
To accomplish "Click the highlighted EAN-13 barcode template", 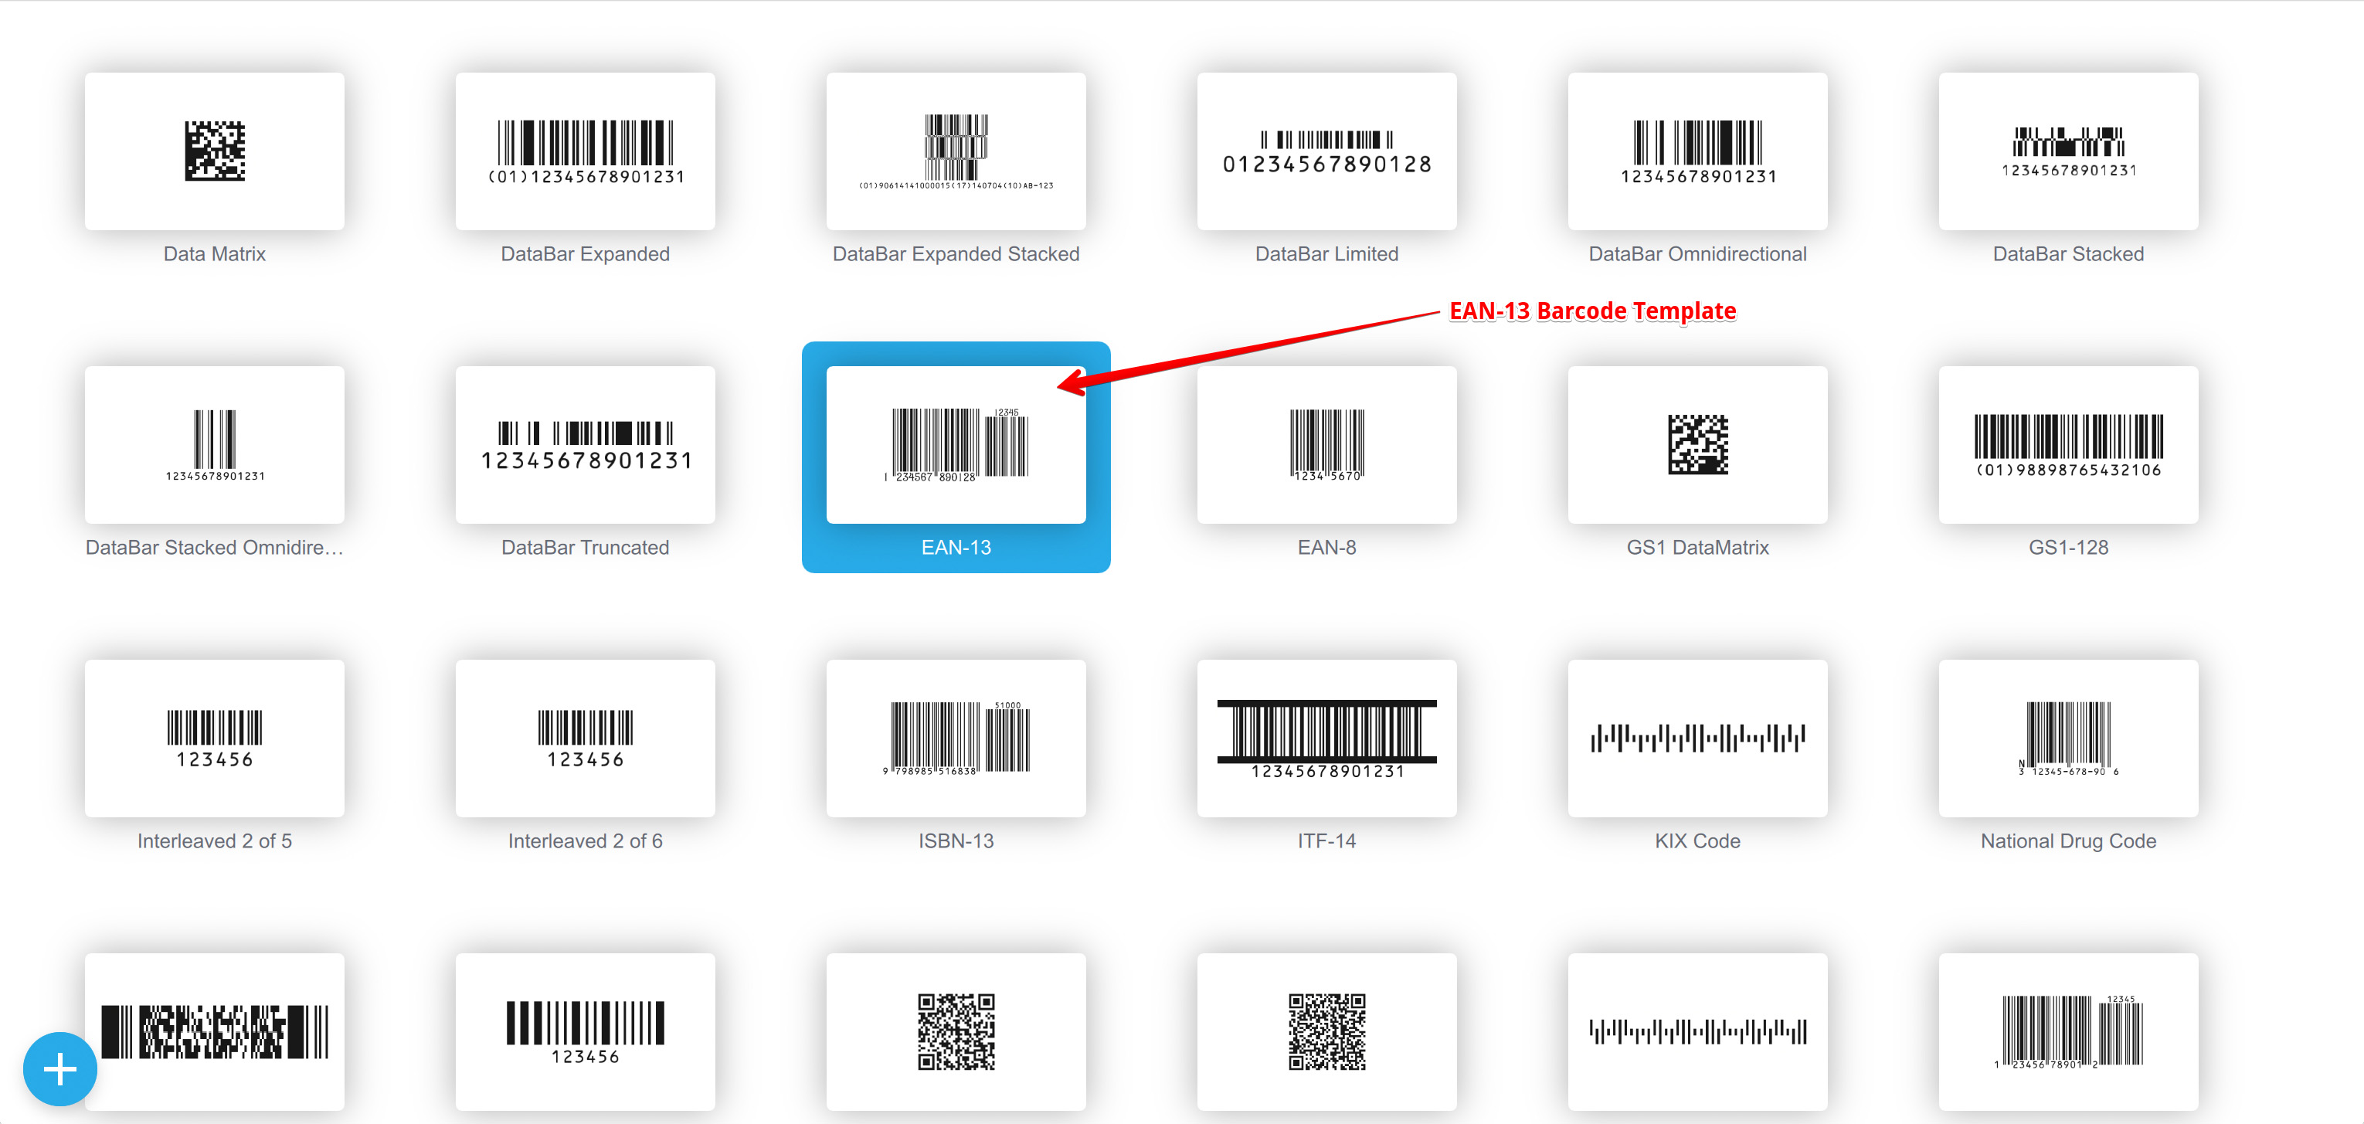I will click(x=956, y=445).
